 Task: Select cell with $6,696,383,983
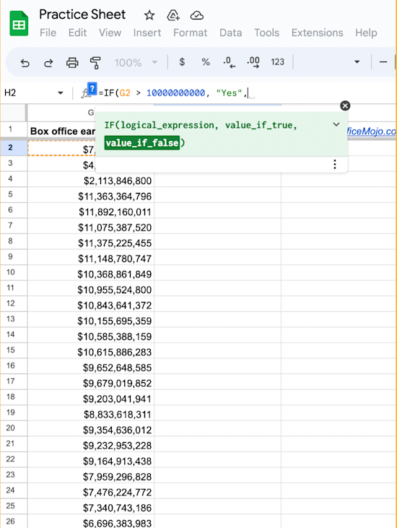coord(91,523)
